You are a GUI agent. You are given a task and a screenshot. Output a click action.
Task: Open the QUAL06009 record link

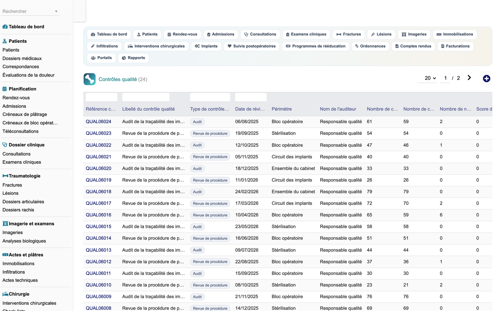tap(99, 297)
